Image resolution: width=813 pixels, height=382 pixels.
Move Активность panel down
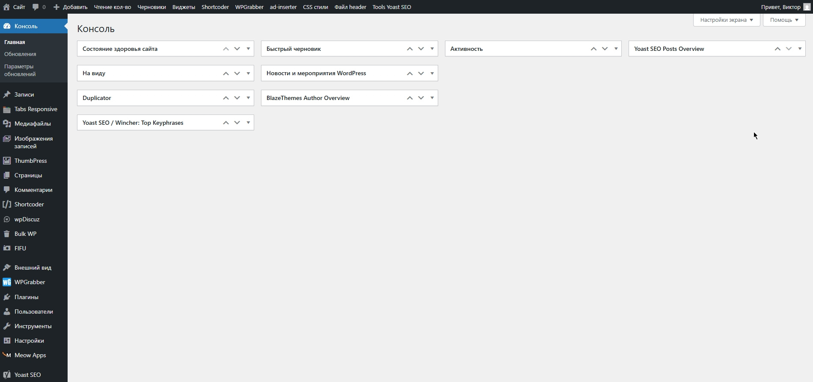click(x=605, y=49)
